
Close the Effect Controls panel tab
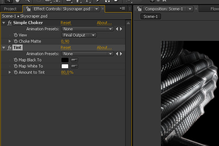point(103,9)
